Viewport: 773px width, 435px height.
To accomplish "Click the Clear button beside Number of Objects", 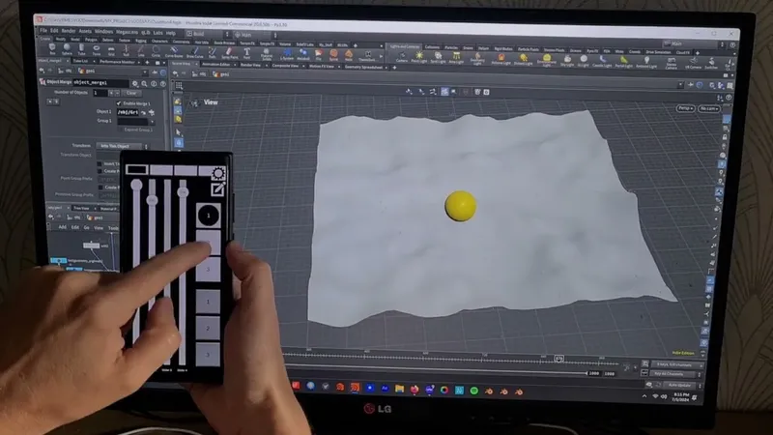I will tap(131, 93).
